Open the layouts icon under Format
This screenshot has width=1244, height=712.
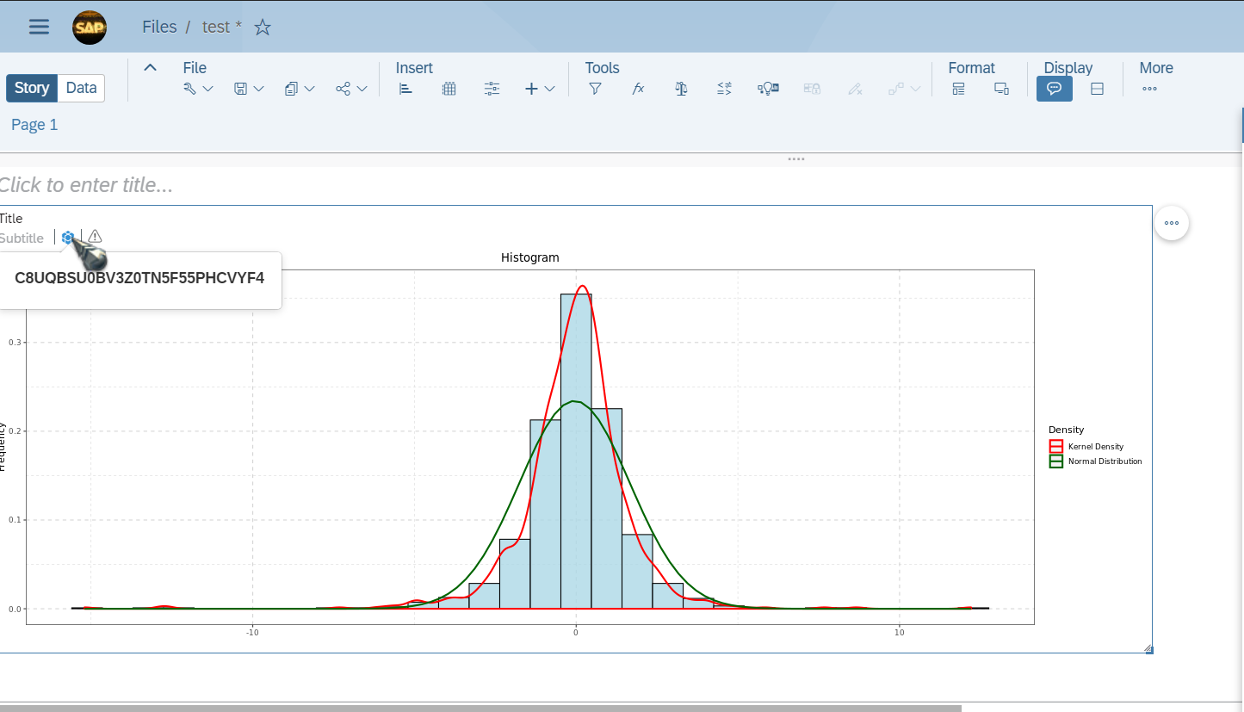pyautogui.click(x=958, y=88)
